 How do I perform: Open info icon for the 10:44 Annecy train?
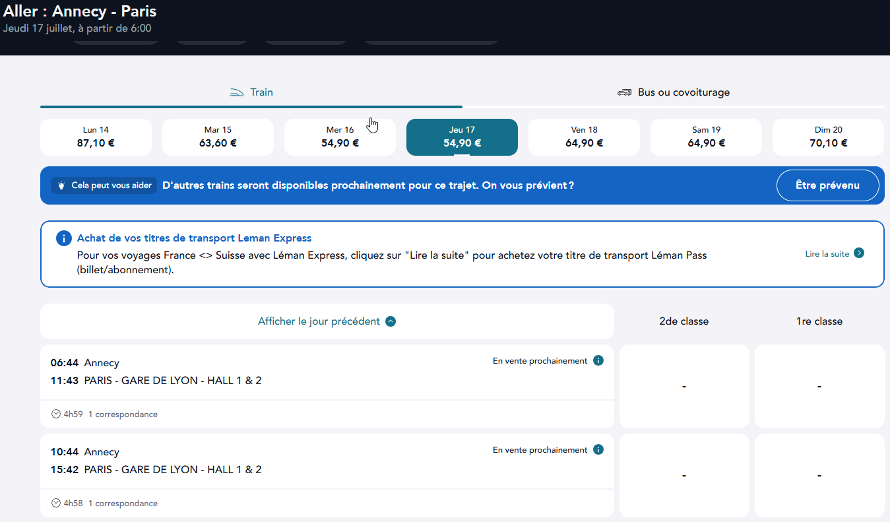598,450
